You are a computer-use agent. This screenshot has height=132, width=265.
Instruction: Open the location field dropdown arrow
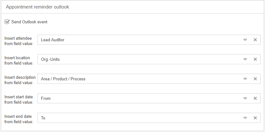245,59
